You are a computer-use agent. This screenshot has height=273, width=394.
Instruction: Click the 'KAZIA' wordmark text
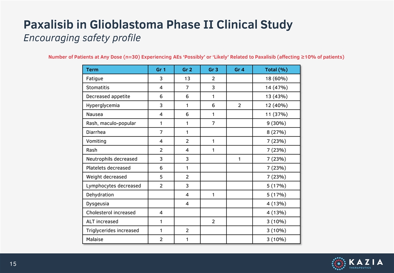(x=366, y=262)
